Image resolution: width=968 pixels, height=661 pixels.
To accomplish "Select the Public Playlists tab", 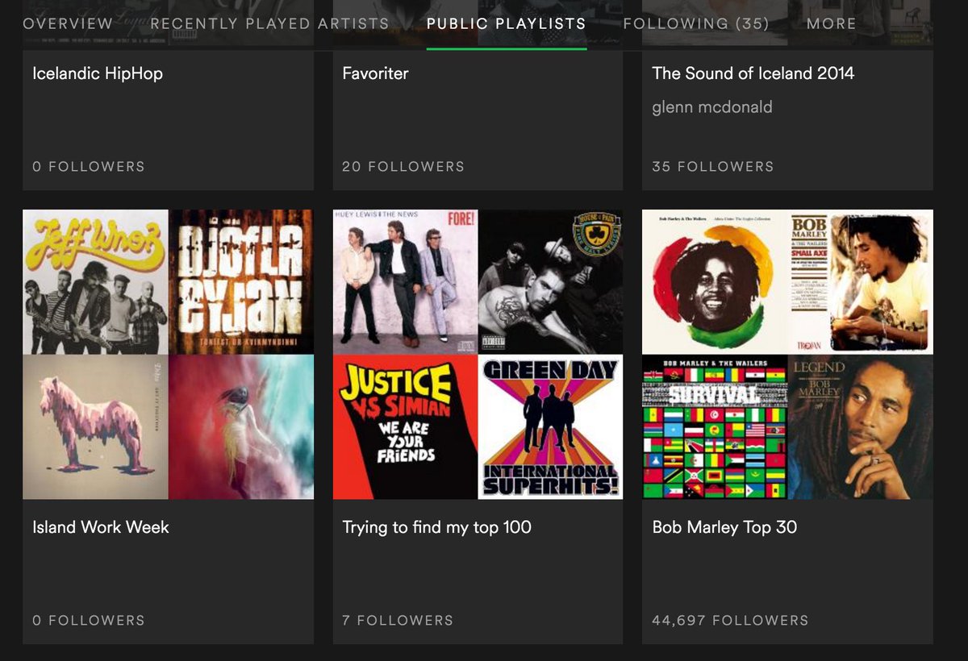I will tap(507, 23).
